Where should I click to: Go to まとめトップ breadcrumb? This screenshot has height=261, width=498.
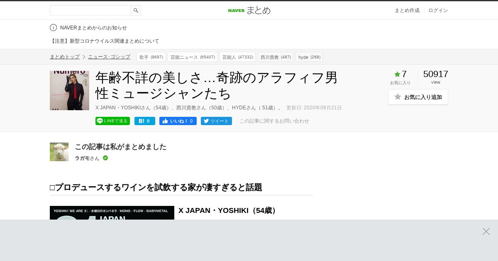pos(65,57)
